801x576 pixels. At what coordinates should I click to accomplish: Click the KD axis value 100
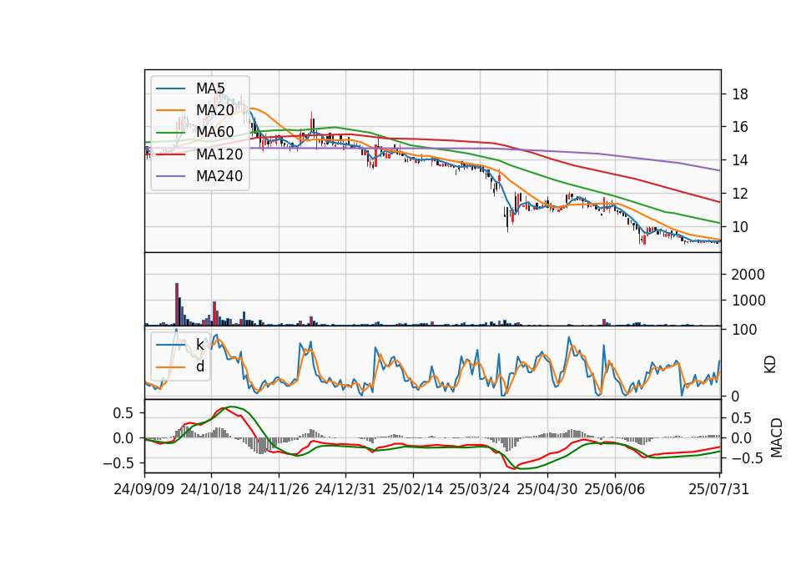[x=744, y=330]
